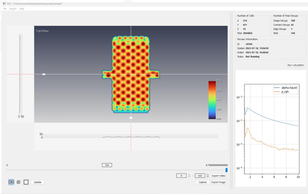Image resolution: width=308 pixels, height=194 pixels.
Task: Open the Help menu
Action: (x=22, y=8)
